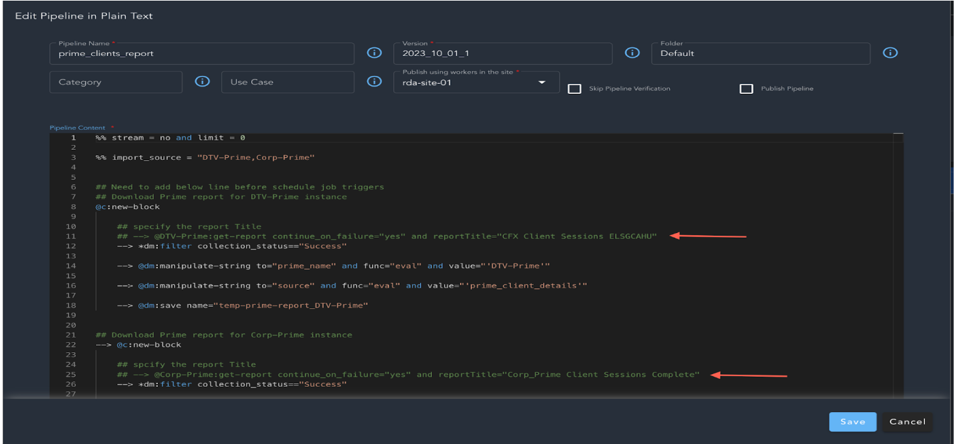Enable Skip Pipeline Verification
The height and width of the screenshot is (444, 955).
(x=574, y=88)
